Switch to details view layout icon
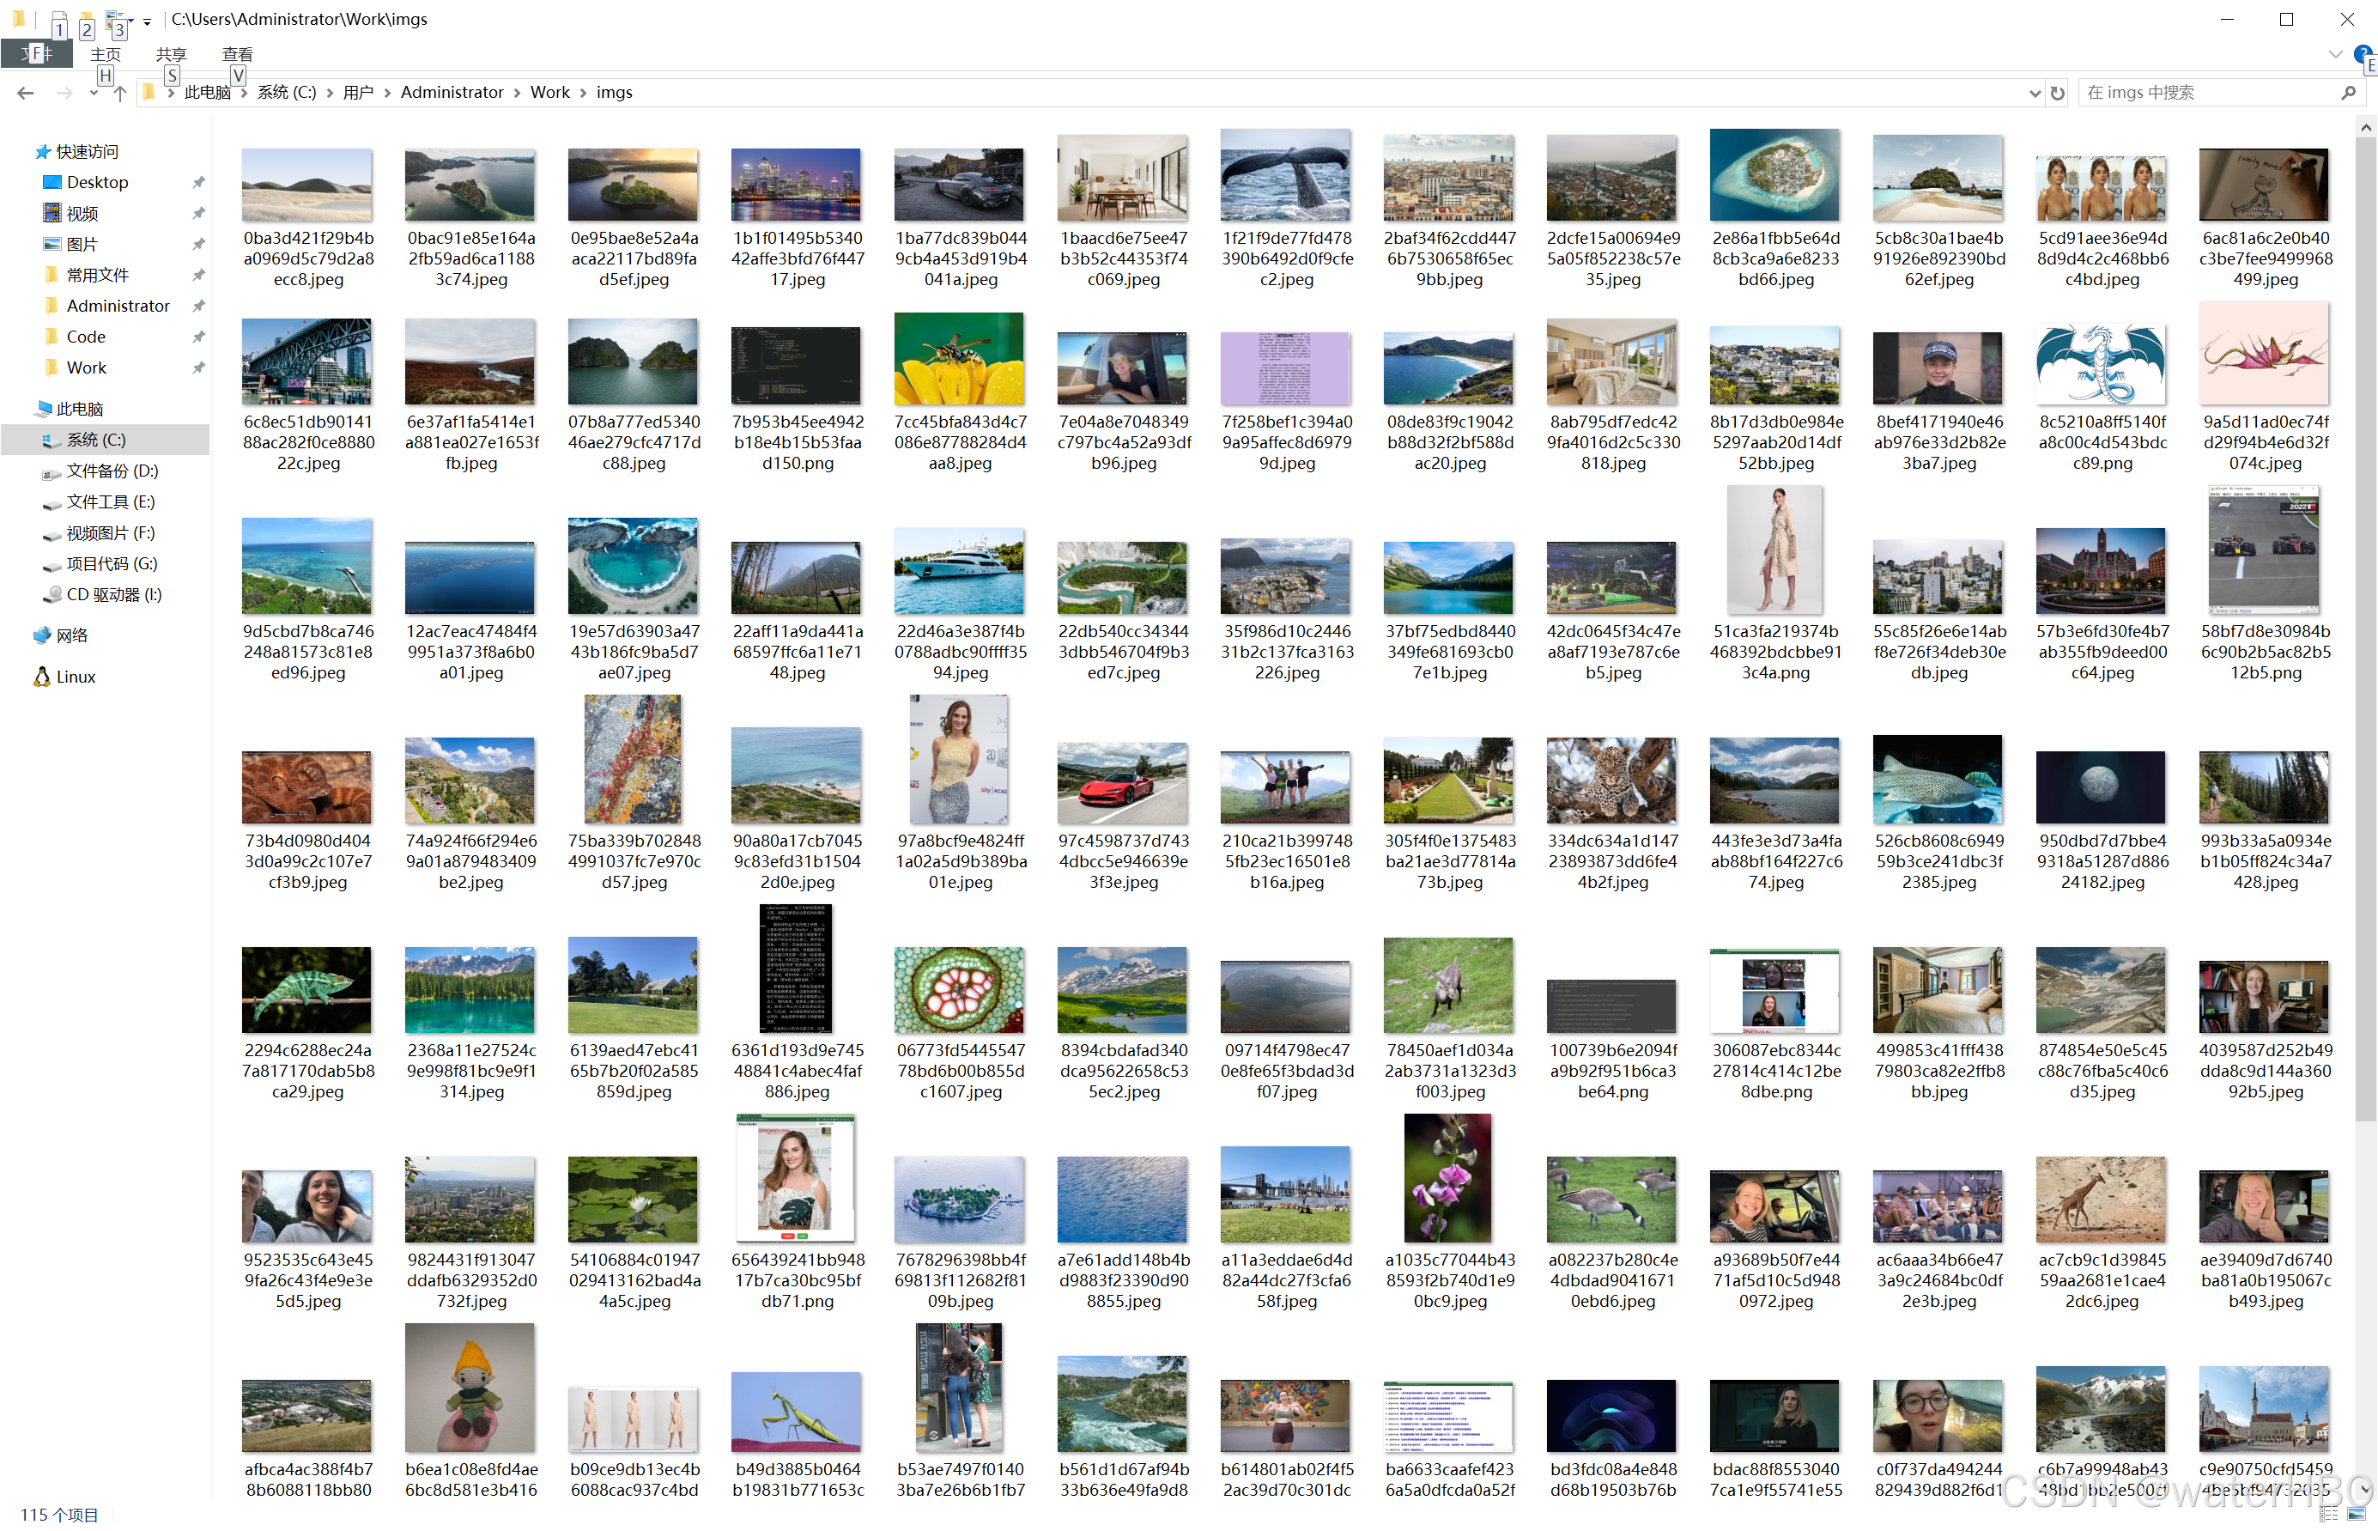Screen dimensions: 2378x1531 click(x=2329, y=1514)
